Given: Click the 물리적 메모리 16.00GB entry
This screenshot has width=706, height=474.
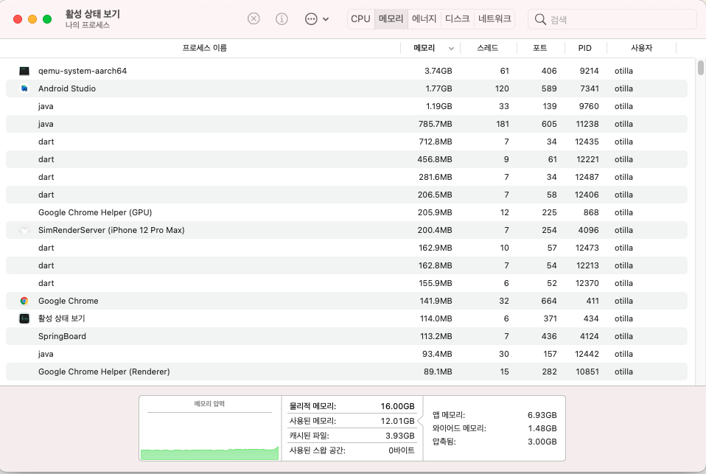Looking at the screenshot, I should [352, 406].
